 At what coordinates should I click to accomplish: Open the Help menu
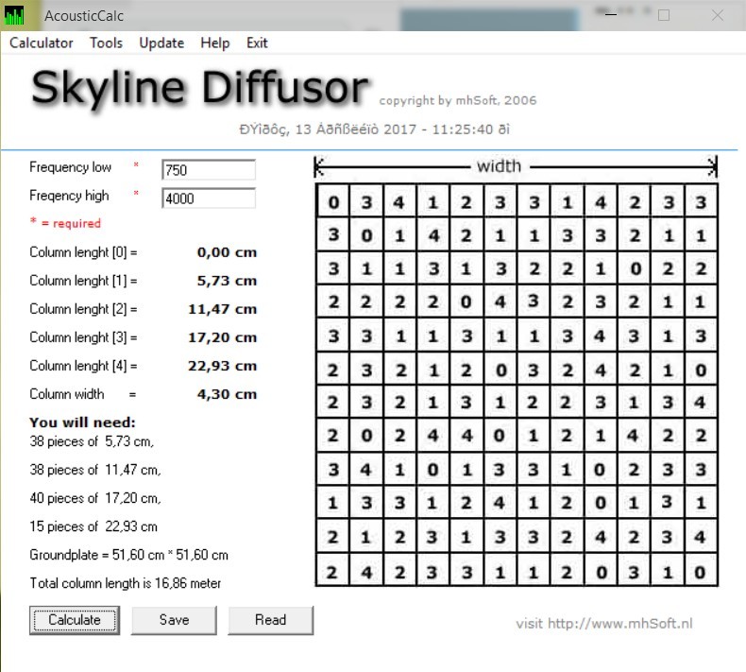214,43
